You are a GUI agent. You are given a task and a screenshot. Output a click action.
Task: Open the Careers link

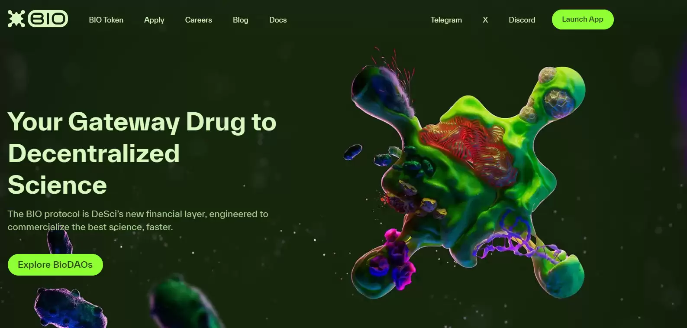198,20
